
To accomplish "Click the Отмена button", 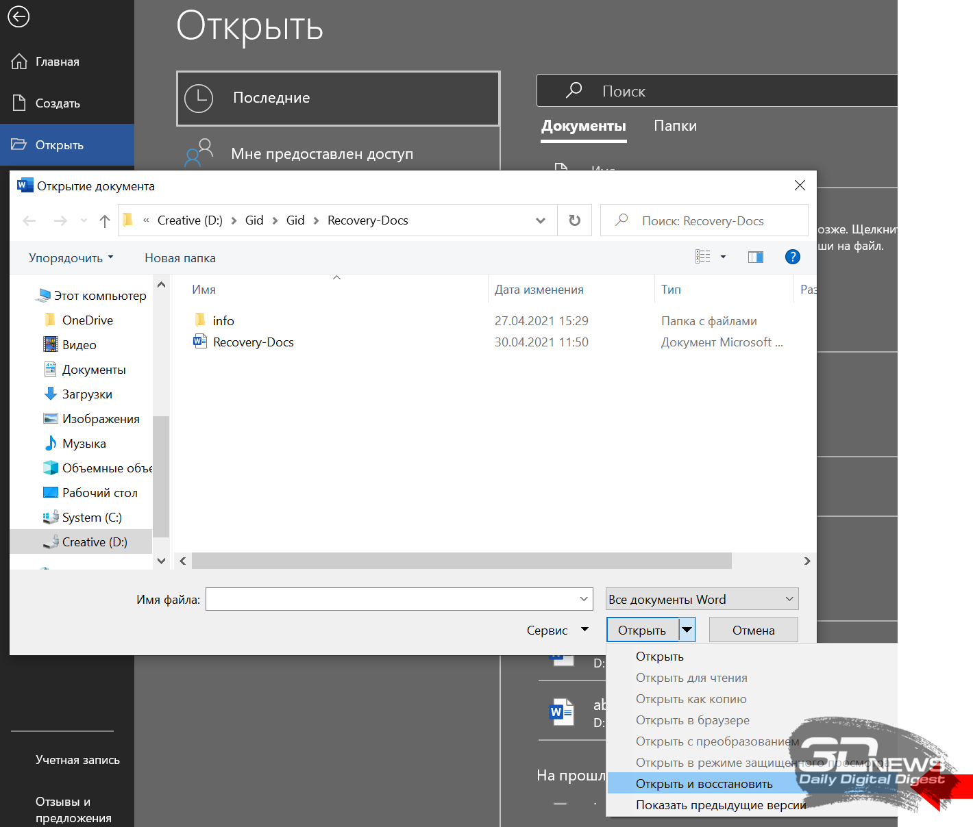I will 753,630.
